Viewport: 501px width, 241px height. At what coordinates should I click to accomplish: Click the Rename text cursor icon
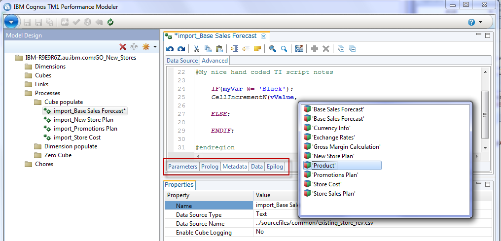point(134,47)
